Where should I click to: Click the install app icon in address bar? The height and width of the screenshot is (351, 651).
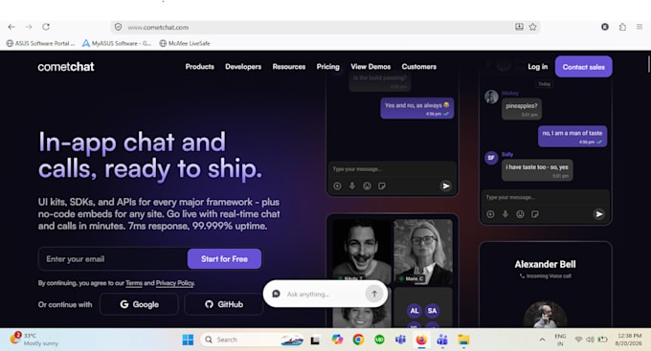point(519,27)
